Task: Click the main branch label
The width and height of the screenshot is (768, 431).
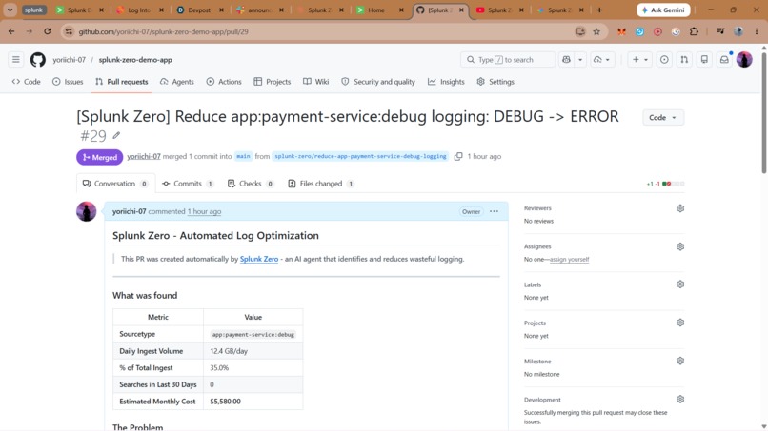Action: point(243,157)
